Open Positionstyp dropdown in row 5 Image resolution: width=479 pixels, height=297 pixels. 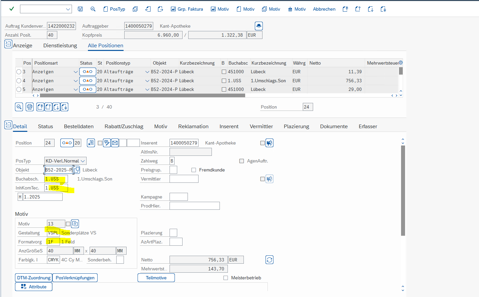point(147,89)
